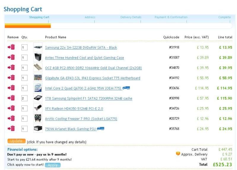Image resolution: width=237 pixels, height=170 pixels.
Task: Click quantity field for 1TB Samsung Spinpoint
Action: pyautogui.click(x=24, y=98)
